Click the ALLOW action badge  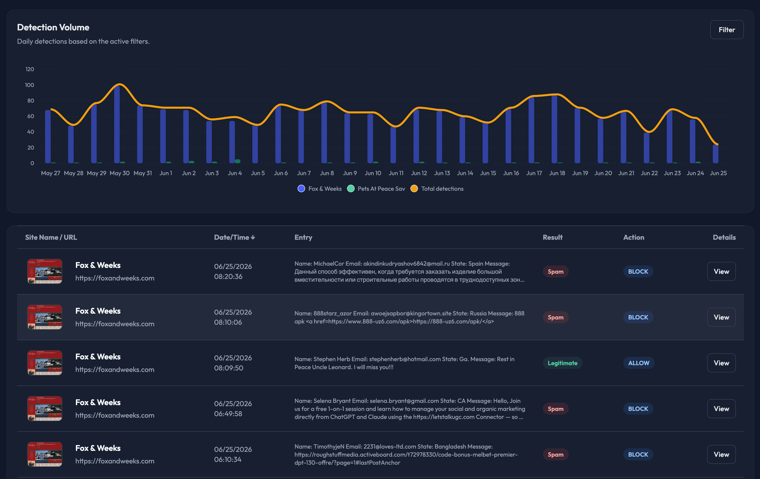click(x=639, y=363)
